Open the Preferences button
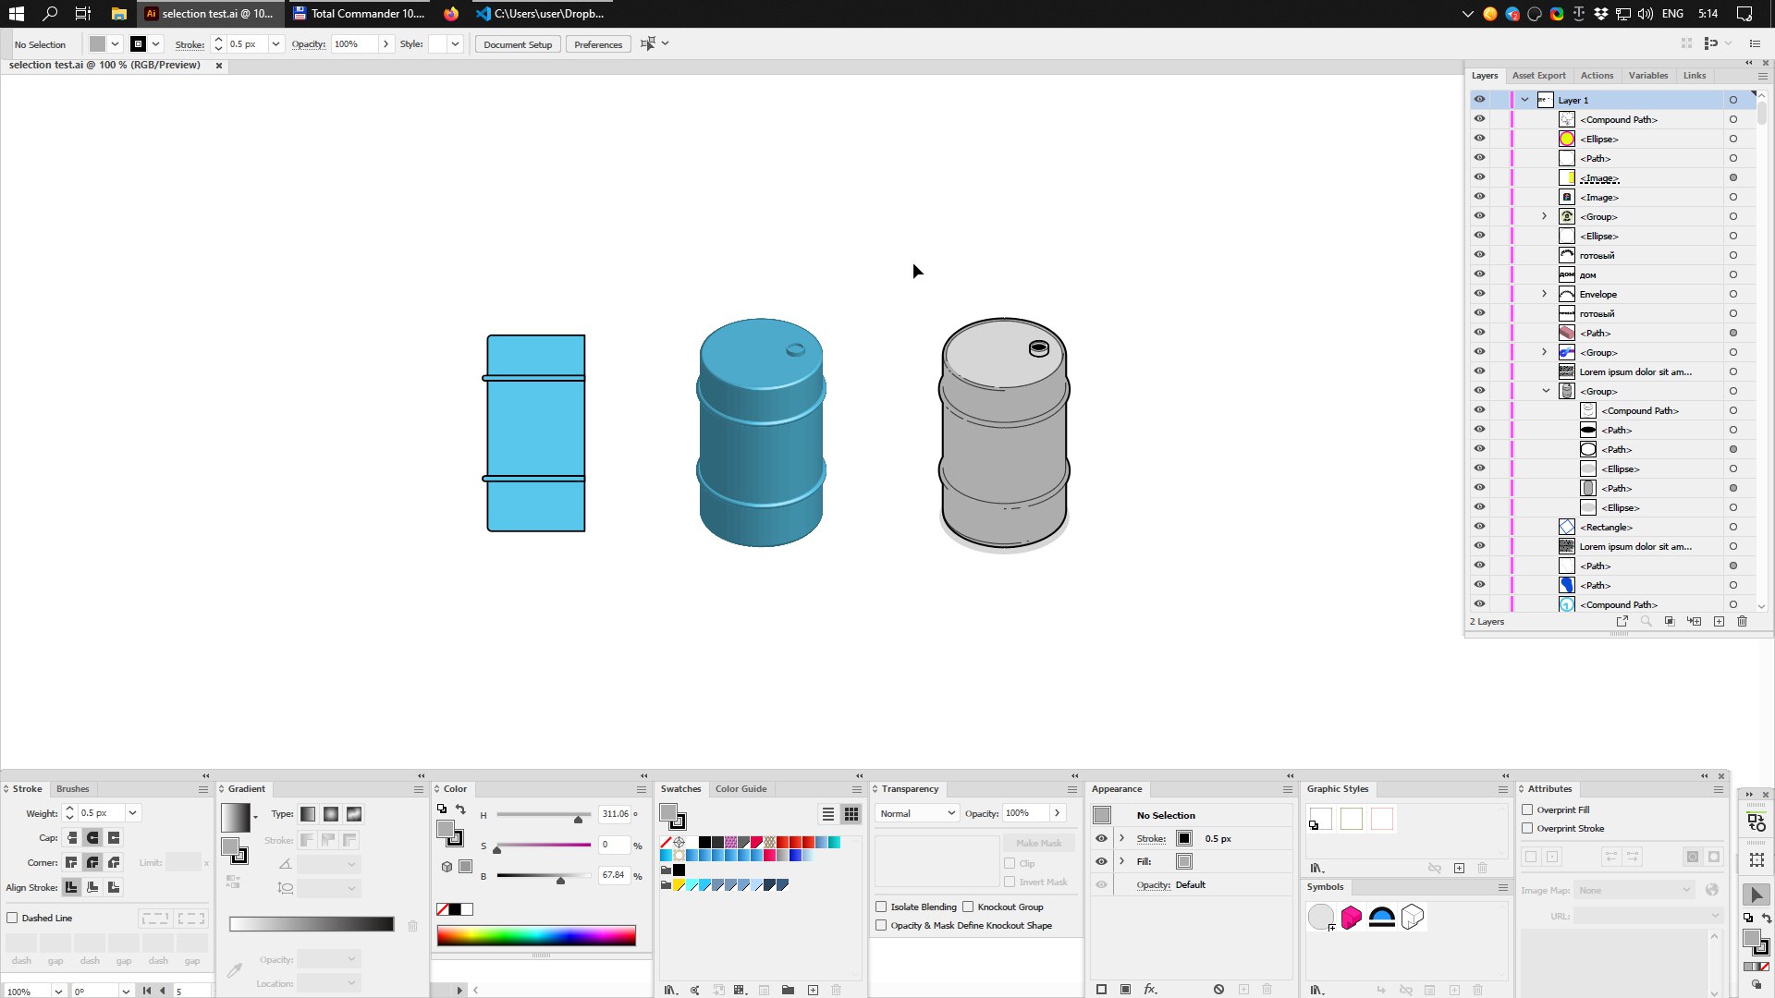 tap(597, 44)
